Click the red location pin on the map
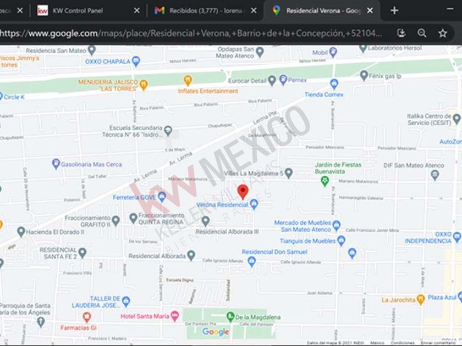The width and height of the screenshot is (462, 346). point(243,192)
